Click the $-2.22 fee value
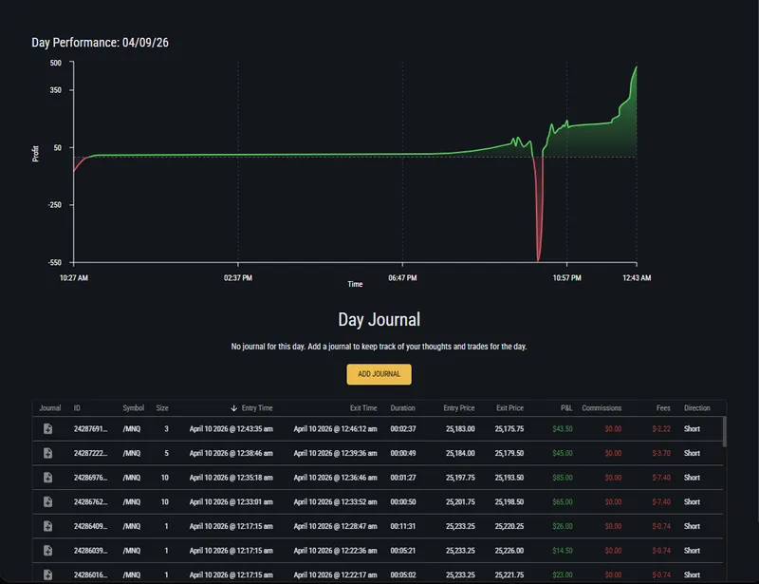759x584 pixels. 661,429
